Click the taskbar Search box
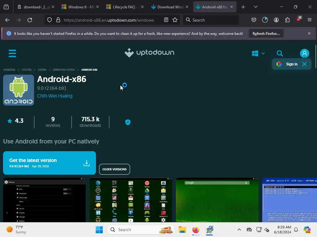This screenshot has width=317, height=237. pyautogui.click(x=141, y=230)
